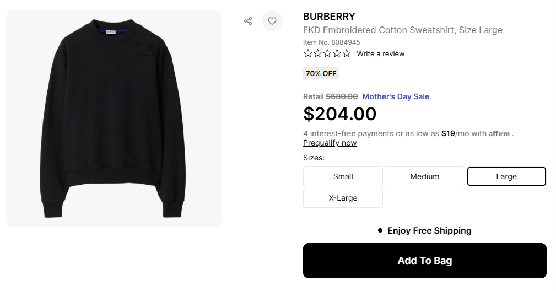Open the Mother's Day Sale link

[396, 96]
